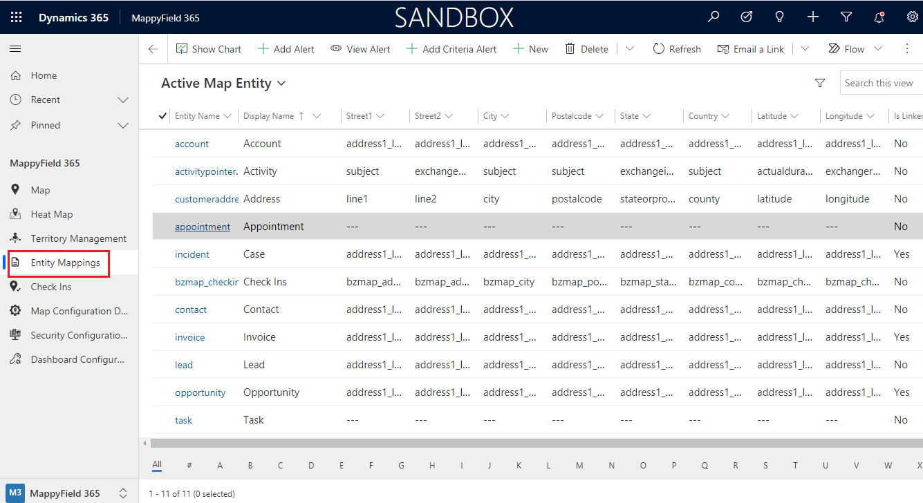Go back using the arrow button
Image resolution: width=923 pixels, height=503 pixels.
tap(153, 49)
